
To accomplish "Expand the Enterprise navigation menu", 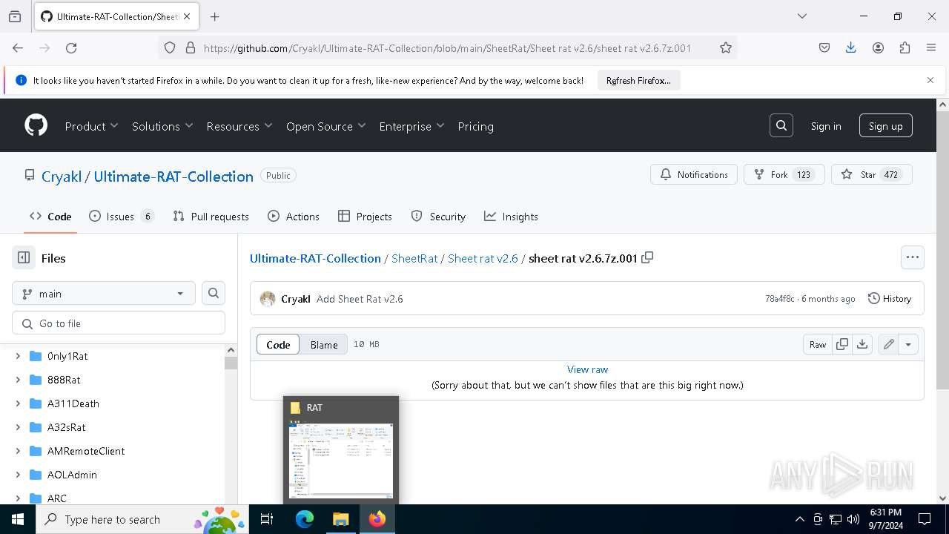I will coord(411,126).
